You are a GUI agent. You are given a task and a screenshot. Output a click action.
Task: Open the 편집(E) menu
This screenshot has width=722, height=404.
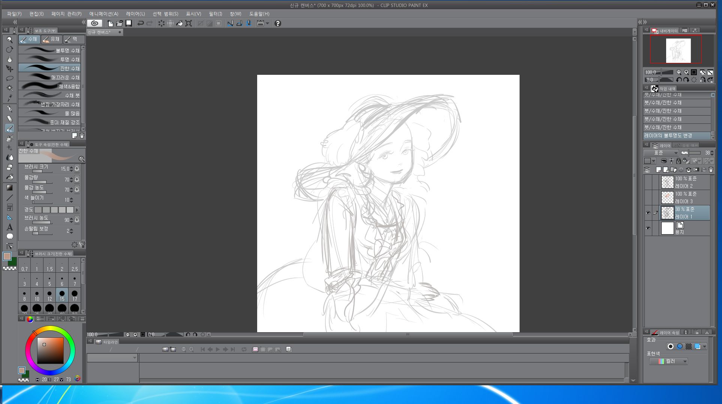pos(36,14)
